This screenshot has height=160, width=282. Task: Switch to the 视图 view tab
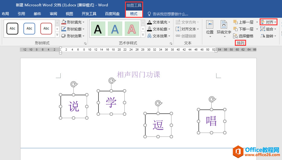69,14
